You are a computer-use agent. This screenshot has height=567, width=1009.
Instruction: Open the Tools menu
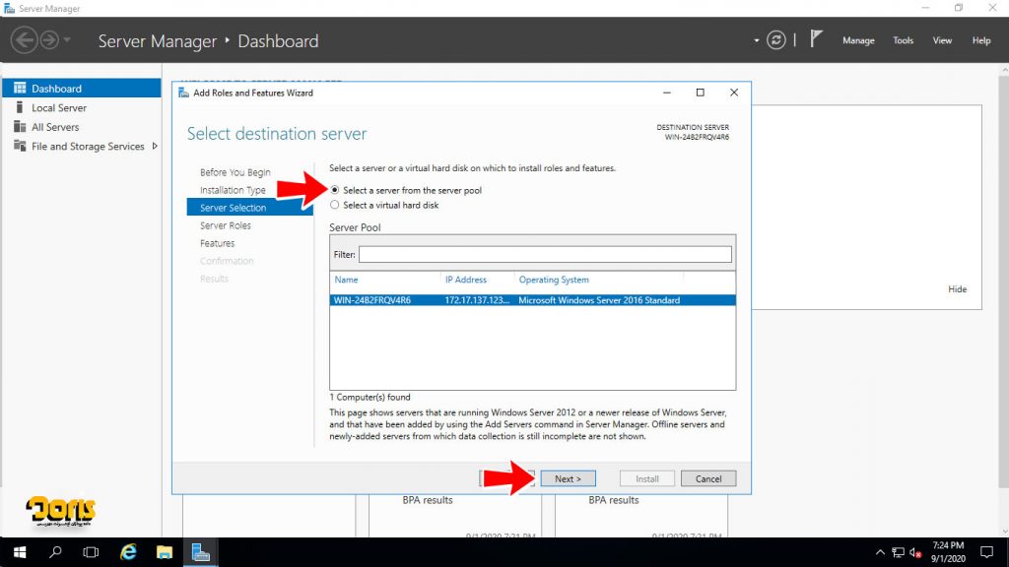[x=903, y=40]
